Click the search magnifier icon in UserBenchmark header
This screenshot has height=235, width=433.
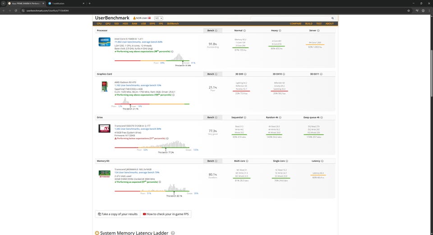(332, 18)
